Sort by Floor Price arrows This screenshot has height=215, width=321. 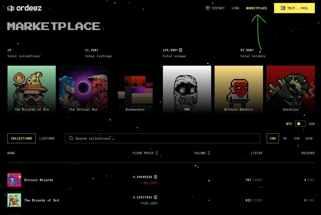157,153
